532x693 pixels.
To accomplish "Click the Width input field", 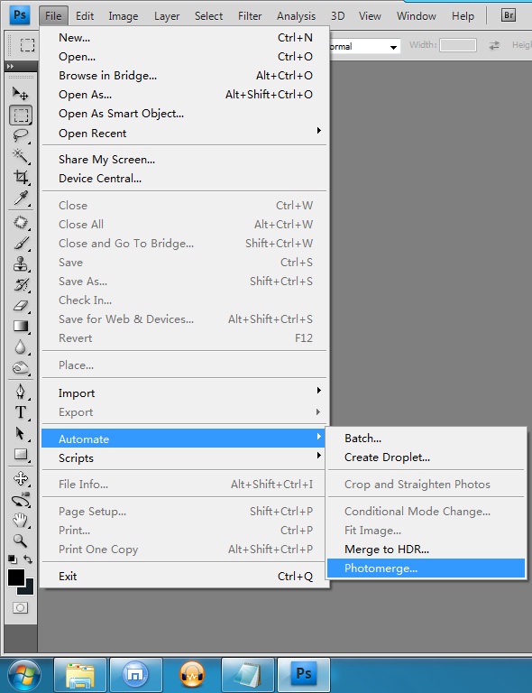I will pos(458,45).
